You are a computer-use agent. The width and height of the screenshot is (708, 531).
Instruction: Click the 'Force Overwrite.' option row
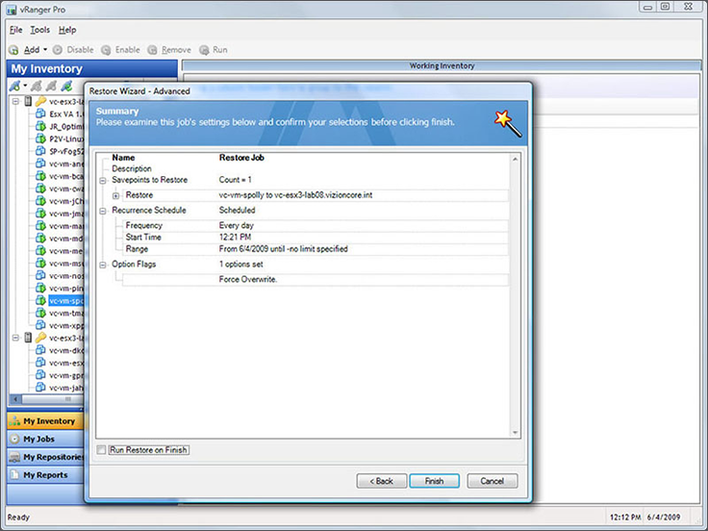316,280
